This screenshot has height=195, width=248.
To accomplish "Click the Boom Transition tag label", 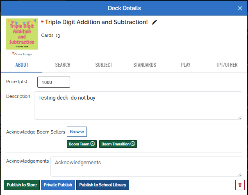I will pyautogui.click(x=116, y=144).
